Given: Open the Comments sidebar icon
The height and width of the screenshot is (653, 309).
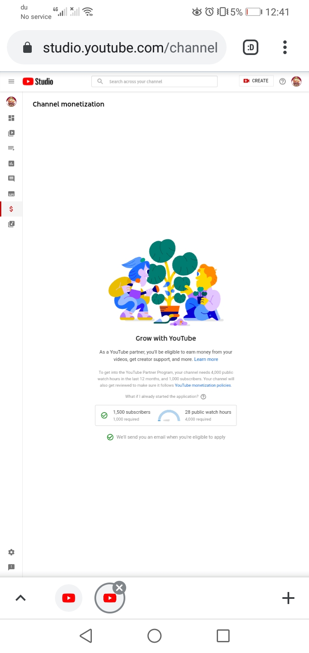Looking at the screenshot, I should click(x=11, y=178).
